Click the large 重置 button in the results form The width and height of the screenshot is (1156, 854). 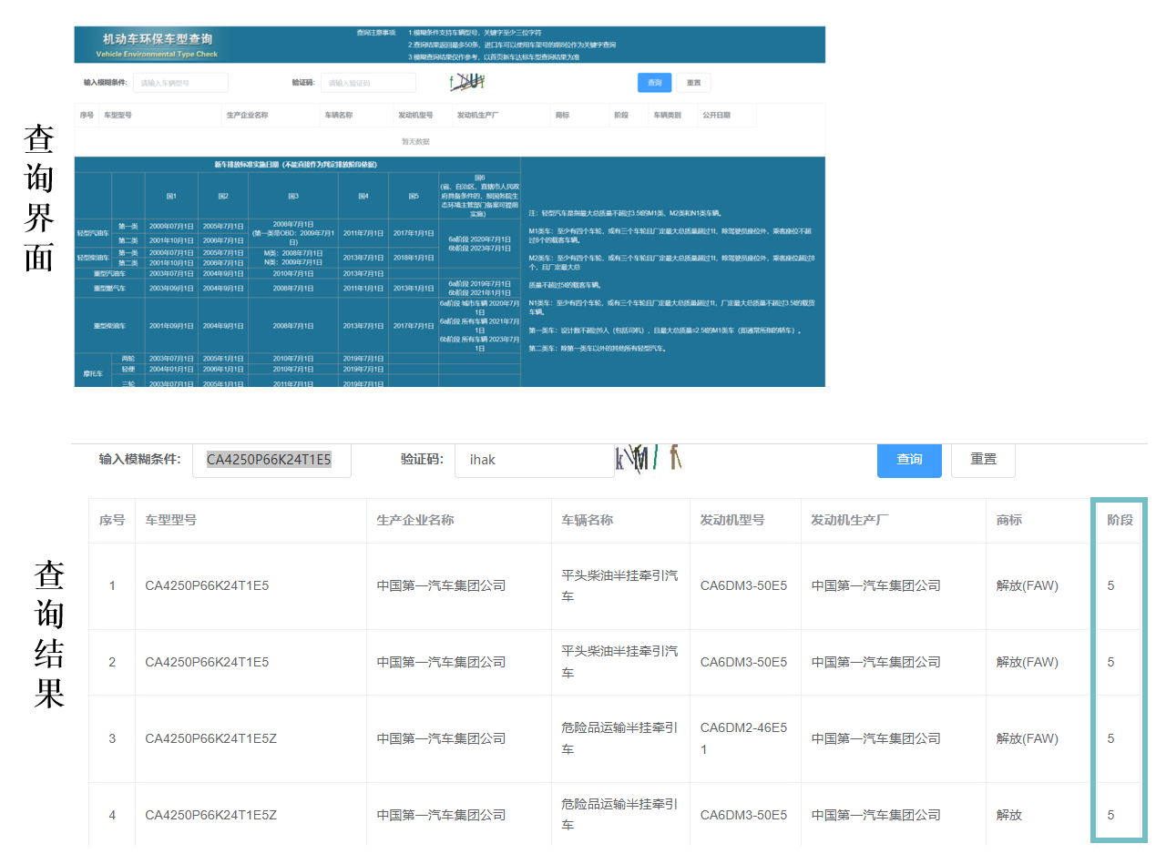(982, 460)
